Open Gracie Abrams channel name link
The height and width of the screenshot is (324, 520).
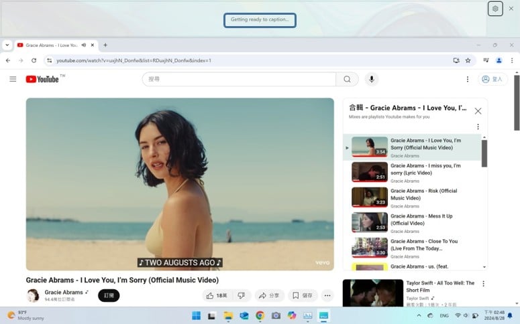[64, 293]
